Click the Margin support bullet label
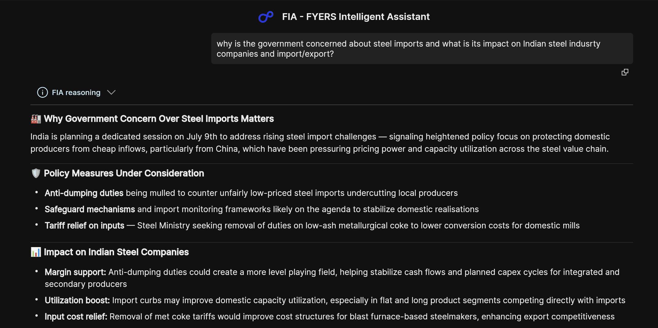 75,272
